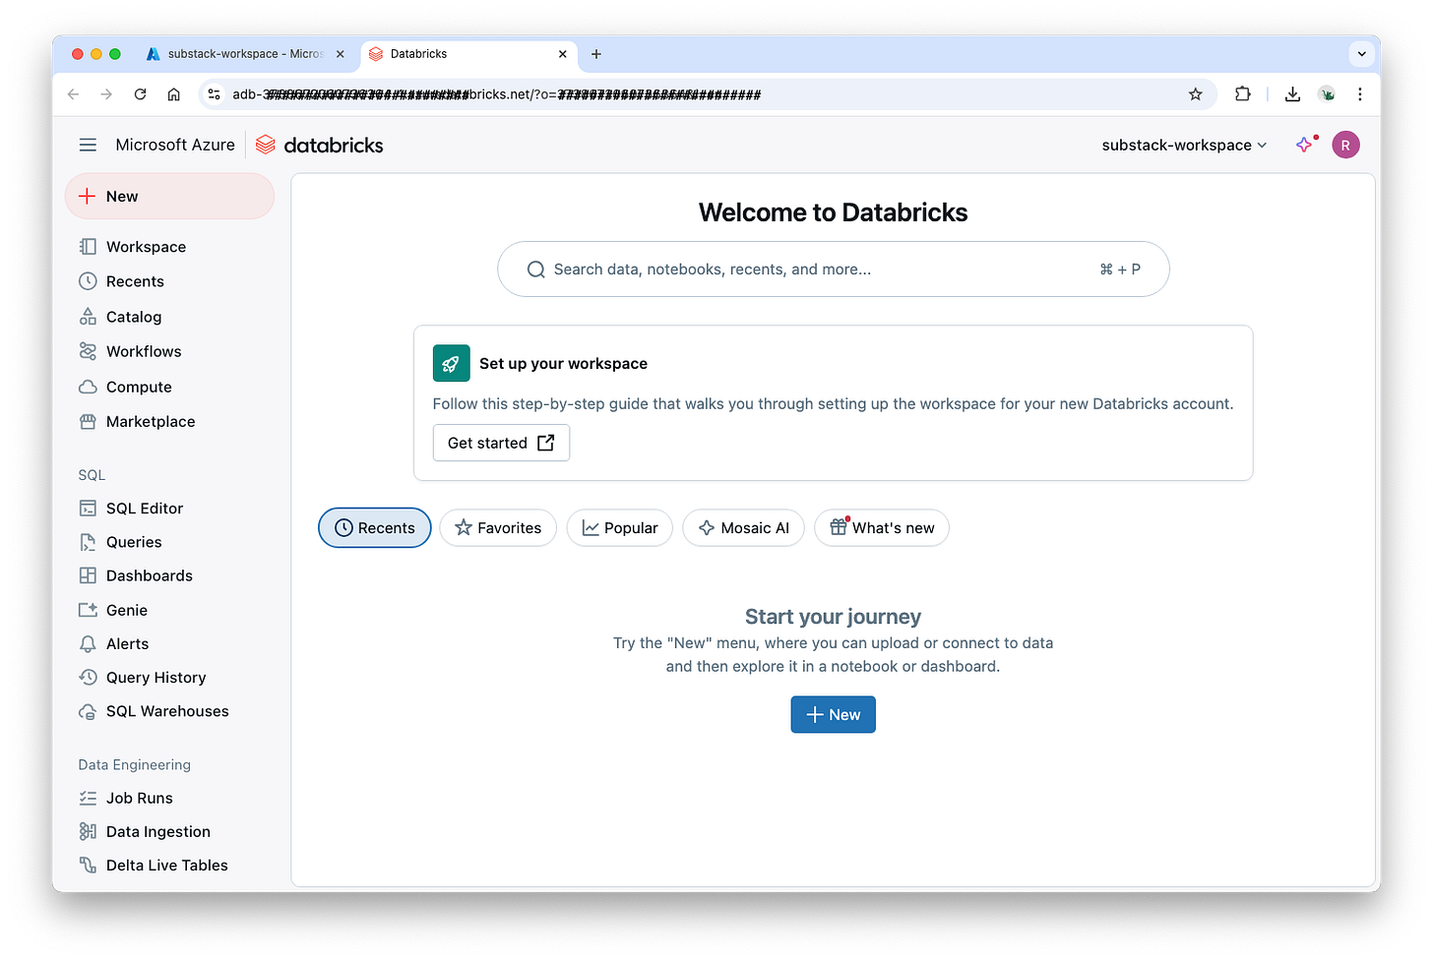Image resolution: width=1433 pixels, height=961 pixels.
Task: Click the Microsoft Azure label
Action: pos(175,145)
